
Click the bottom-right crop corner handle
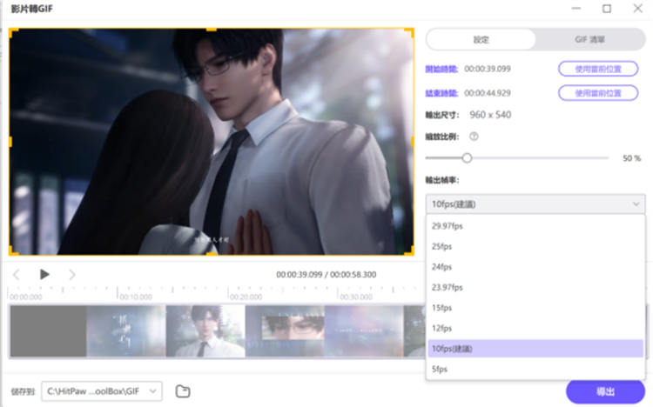410,253
